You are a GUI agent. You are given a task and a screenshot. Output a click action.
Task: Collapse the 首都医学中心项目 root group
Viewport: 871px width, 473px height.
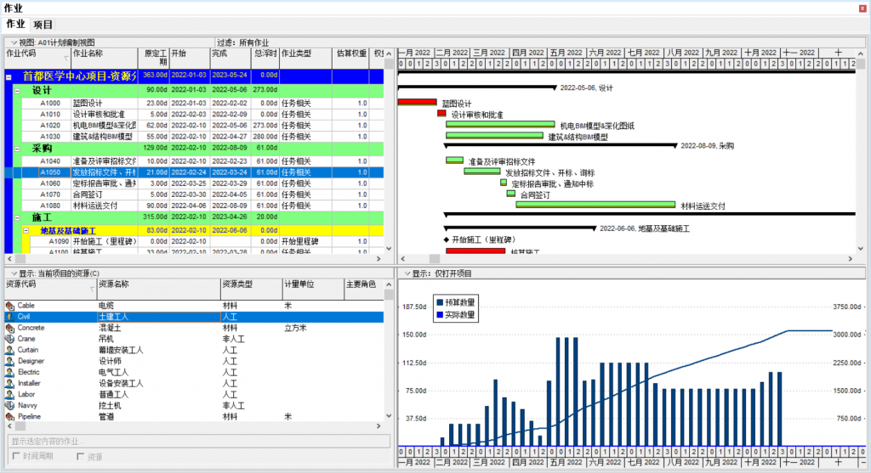click(9, 77)
